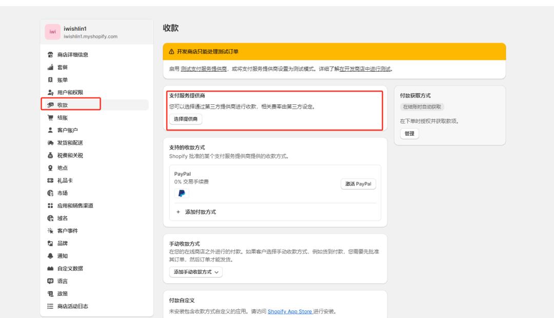This screenshot has height=318, width=554.
Task: Click the 在结账时自动获取 badge
Action: 422,107
